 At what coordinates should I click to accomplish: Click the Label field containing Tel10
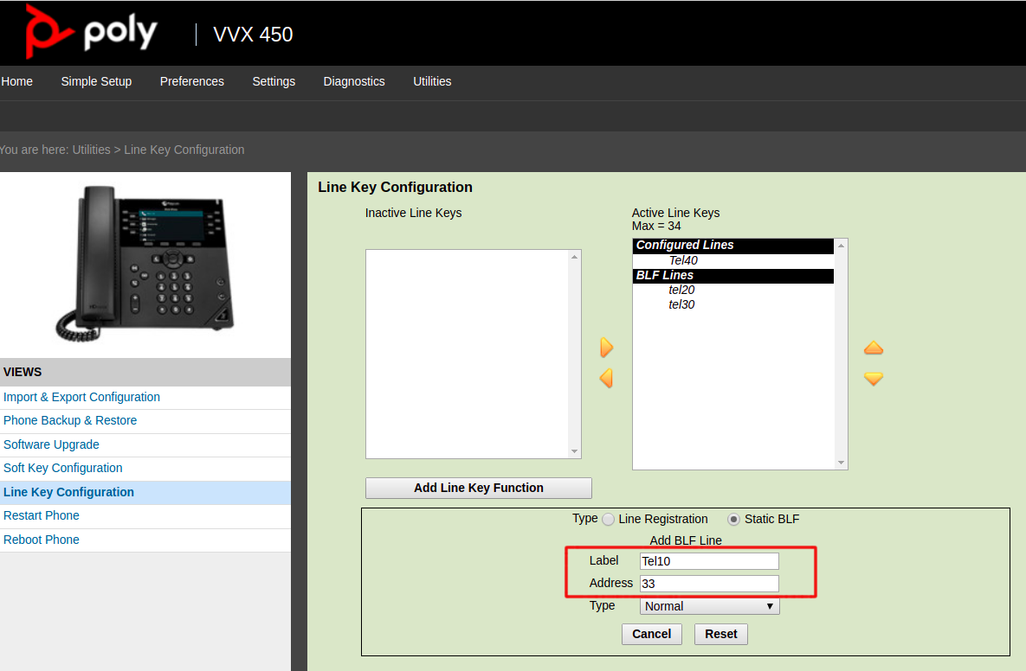[x=709, y=561]
